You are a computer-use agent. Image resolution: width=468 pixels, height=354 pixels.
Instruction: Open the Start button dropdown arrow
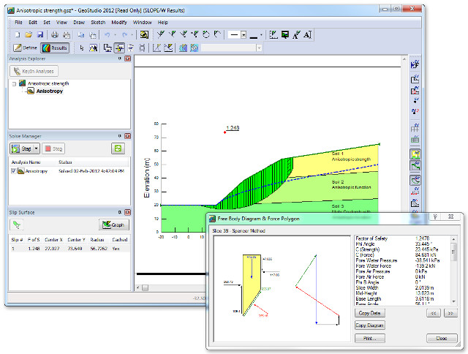[x=37, y=148]
